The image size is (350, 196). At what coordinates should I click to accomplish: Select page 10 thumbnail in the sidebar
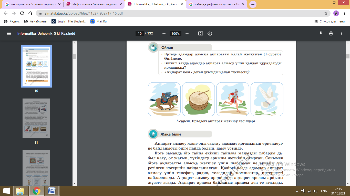[x=36, y=66]
